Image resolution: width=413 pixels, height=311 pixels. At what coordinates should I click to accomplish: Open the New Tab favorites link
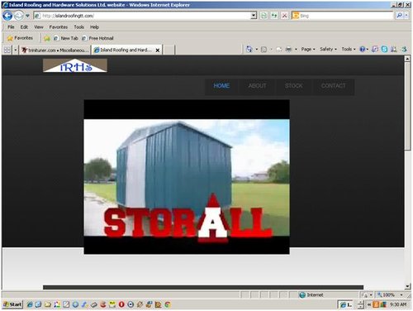(x=66, y=38)
